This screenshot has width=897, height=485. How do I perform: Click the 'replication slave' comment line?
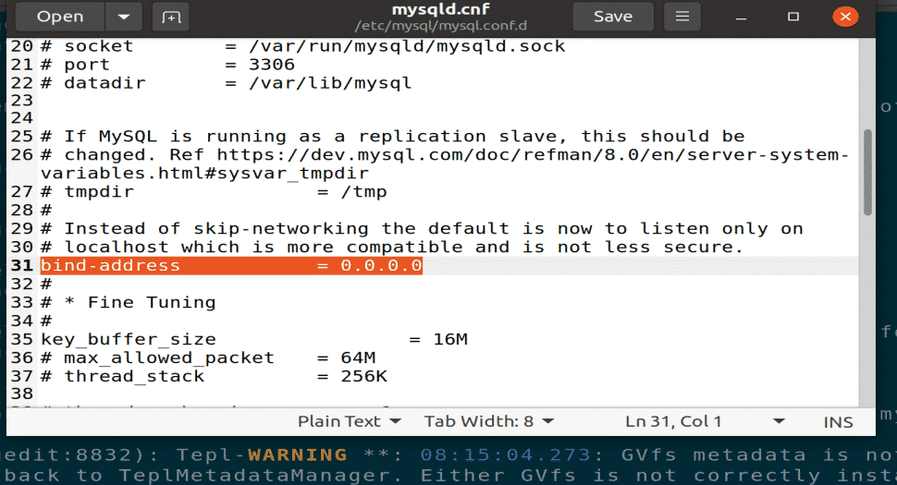(392, 137)
